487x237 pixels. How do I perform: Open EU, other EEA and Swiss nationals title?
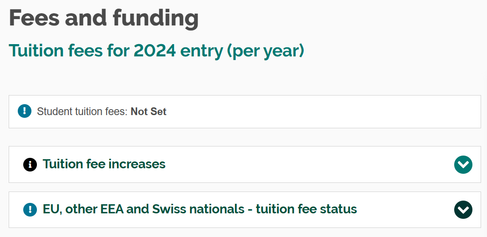click(200, 209)
